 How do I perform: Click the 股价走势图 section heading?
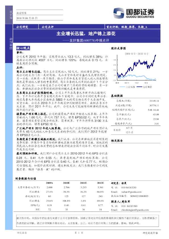coord(118,48)
